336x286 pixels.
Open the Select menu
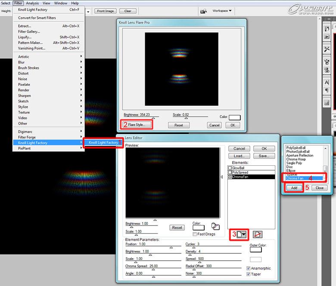coord(6,3)
